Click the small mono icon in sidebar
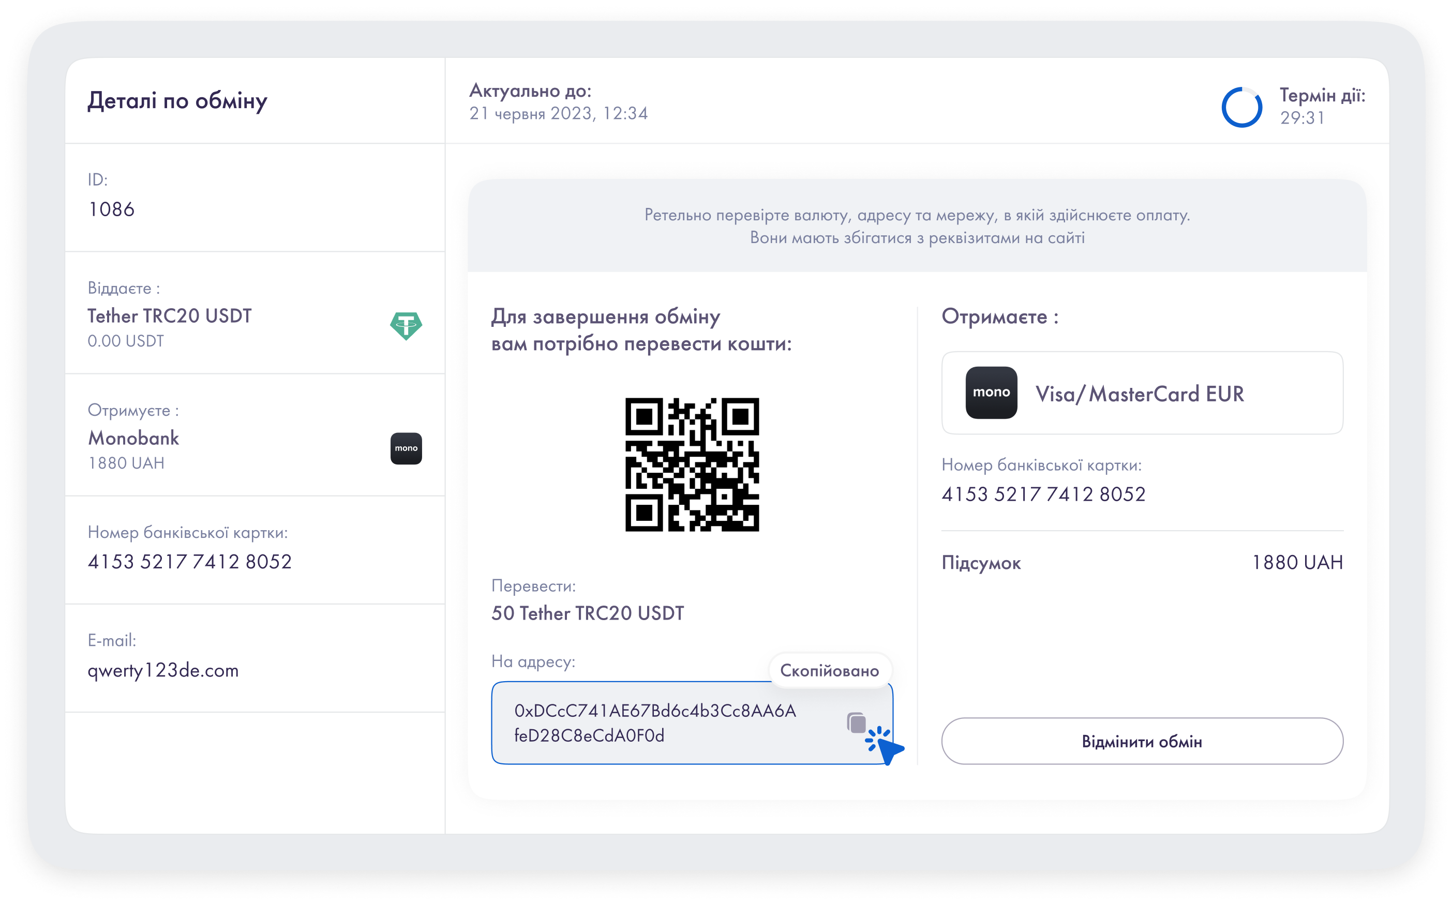The height and width of the screenshot is (903, 1452). pyautogui.click(x=406, y=448)
